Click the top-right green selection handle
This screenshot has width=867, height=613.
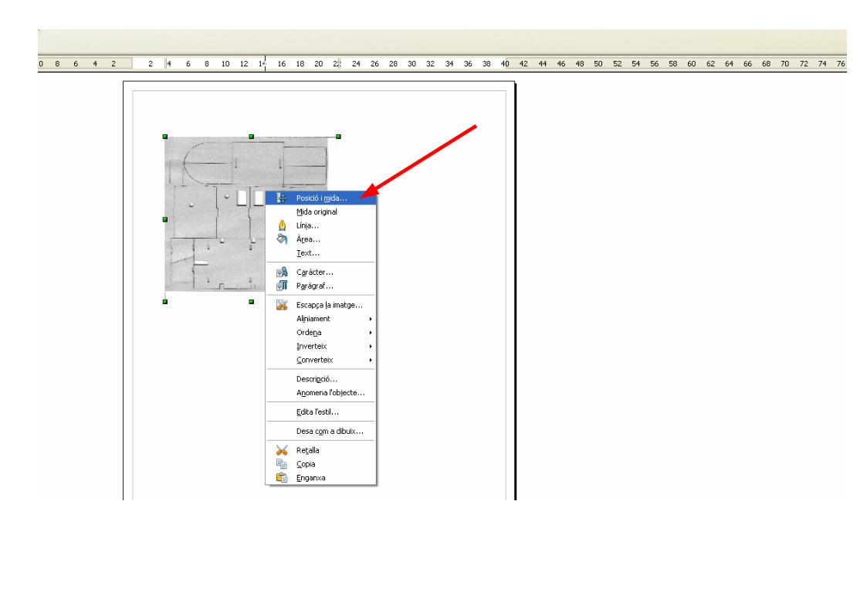coord(338,137)
